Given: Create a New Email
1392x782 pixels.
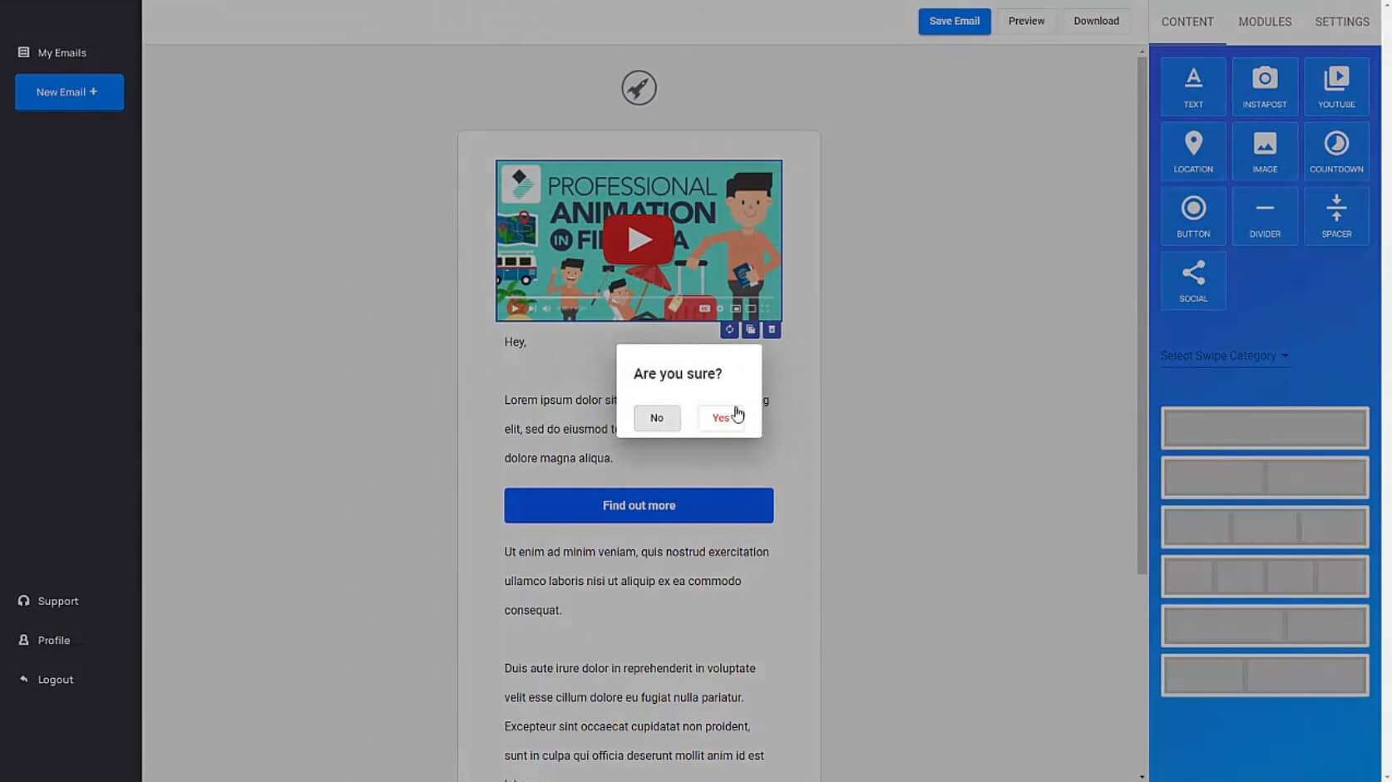Looking at the screenshot, I should (69, 92).
